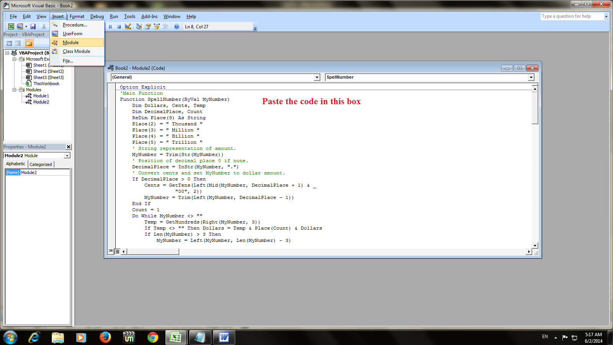Open Firefox from the taskbar
The height and width of the screenshot is (345, 613).
tap(105, 337)
